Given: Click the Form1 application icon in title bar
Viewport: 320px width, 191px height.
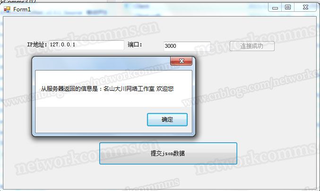Looking at the screenshot, I should point(7,9).
